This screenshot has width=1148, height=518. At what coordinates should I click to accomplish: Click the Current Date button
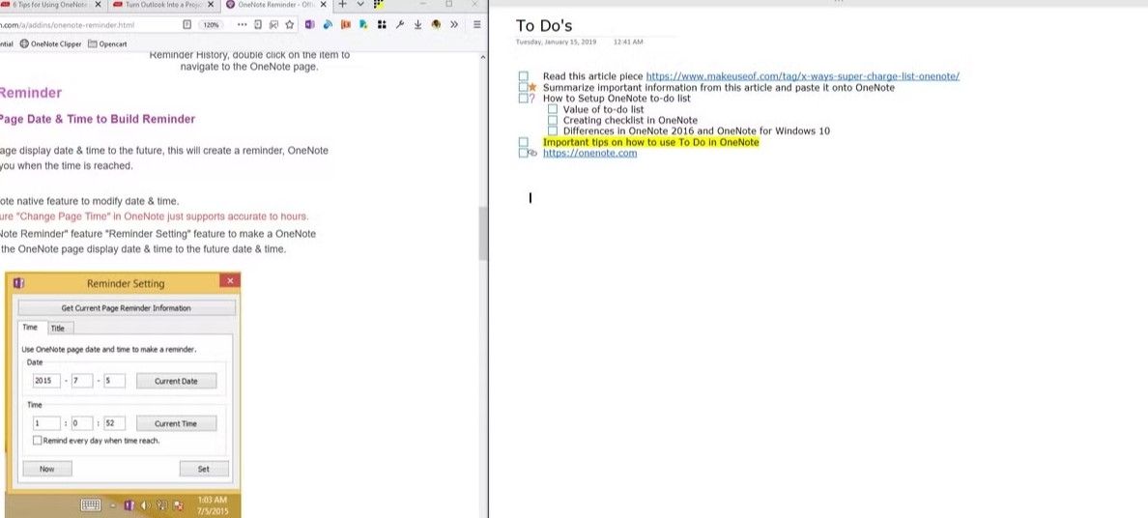tap(176, 381)
